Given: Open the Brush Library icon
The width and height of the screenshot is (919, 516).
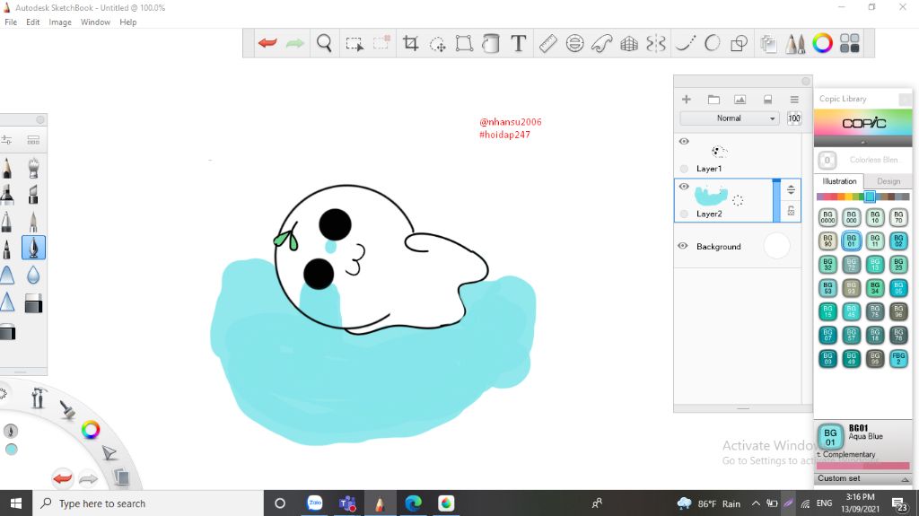Looking at the screenshot, I should click(33, 140).
